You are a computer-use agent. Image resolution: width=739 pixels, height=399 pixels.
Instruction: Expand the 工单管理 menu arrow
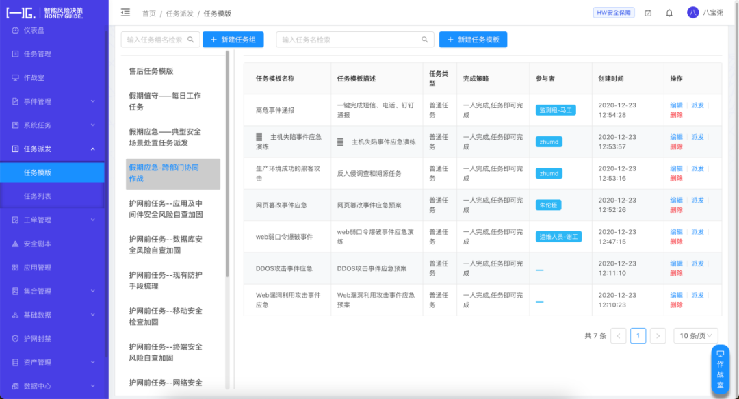pos(93,220)
